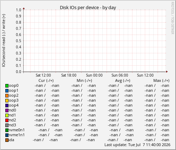
Task: Click the green nvme0n1 legend swatch
Action: point(7,130)
